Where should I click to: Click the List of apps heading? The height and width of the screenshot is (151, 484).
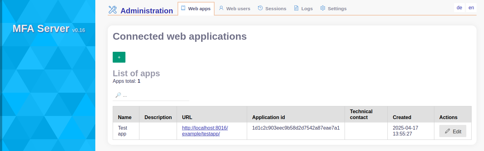pos(136,73)
